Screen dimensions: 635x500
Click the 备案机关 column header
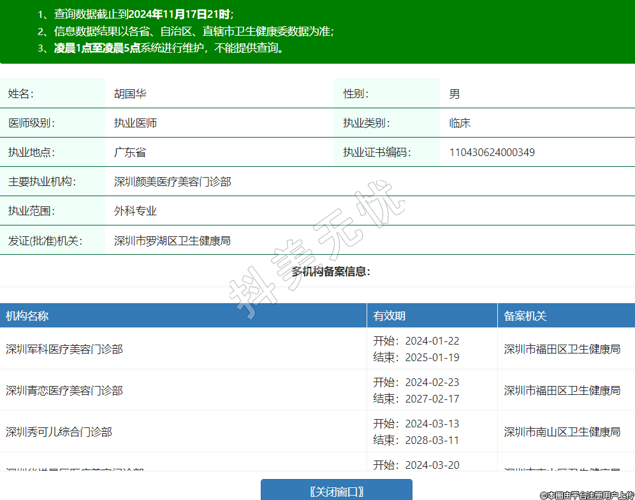[x=525, y=316]
